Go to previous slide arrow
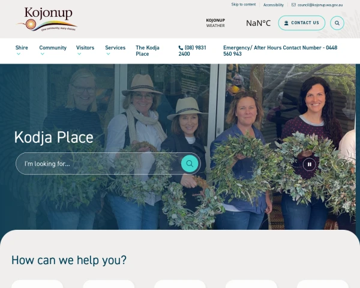 [x=326, y=164]
